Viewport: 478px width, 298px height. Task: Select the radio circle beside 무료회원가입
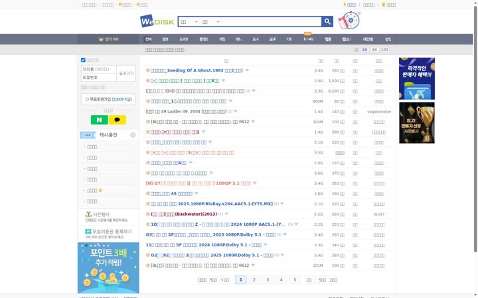point(87,99)
